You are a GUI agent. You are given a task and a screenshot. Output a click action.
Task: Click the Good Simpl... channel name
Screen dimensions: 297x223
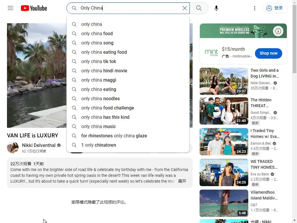[x=261, y=113]
